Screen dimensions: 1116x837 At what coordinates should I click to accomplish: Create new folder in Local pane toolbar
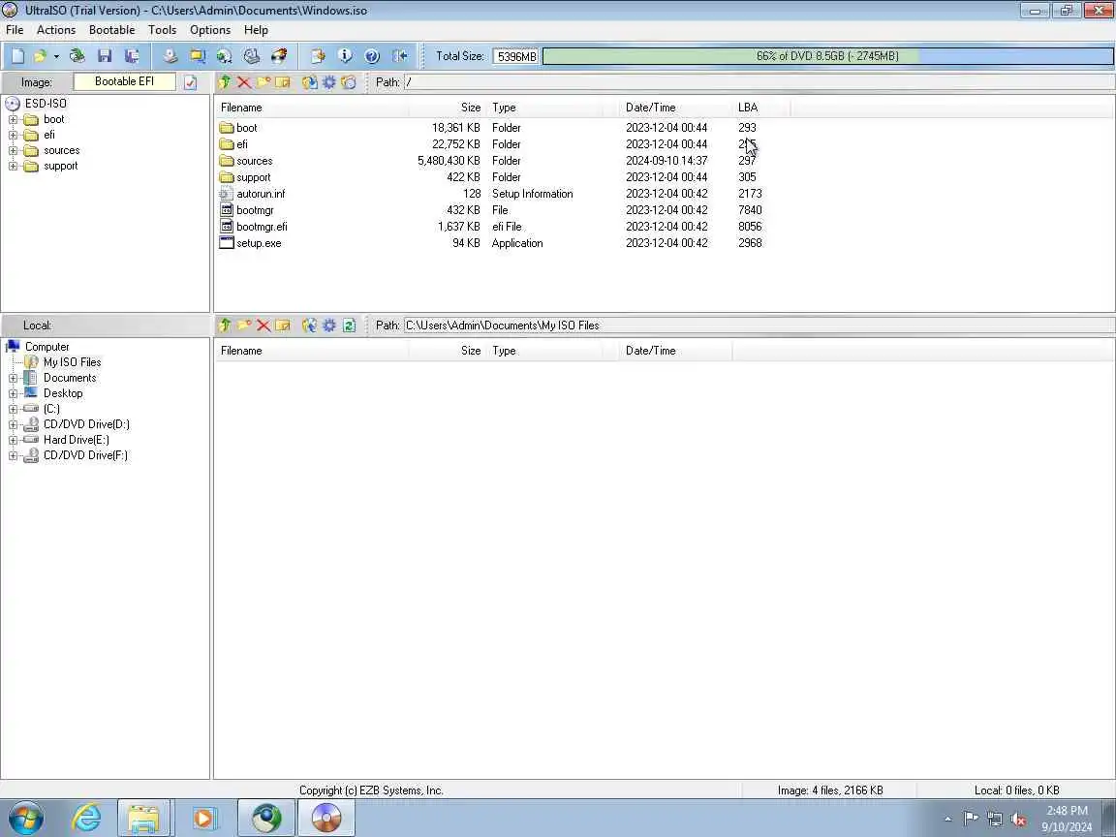click(x=244, y=325)
